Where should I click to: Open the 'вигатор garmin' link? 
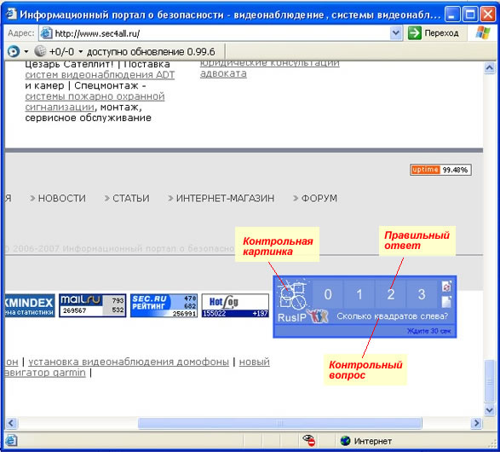tap(45, 373)
